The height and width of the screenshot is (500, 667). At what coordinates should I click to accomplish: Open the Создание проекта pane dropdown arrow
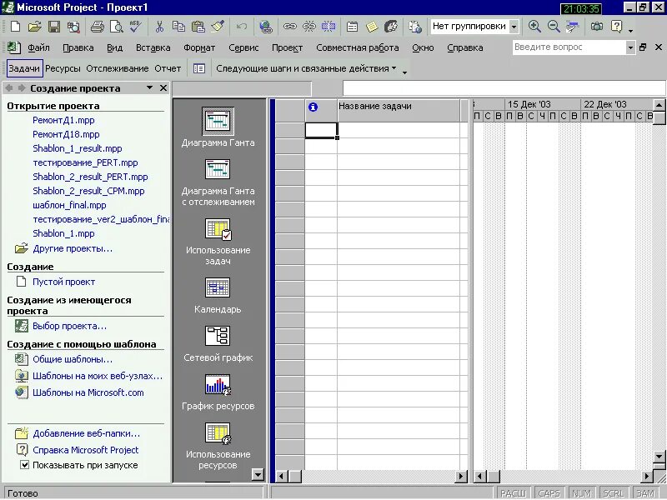tap(150, 87)
